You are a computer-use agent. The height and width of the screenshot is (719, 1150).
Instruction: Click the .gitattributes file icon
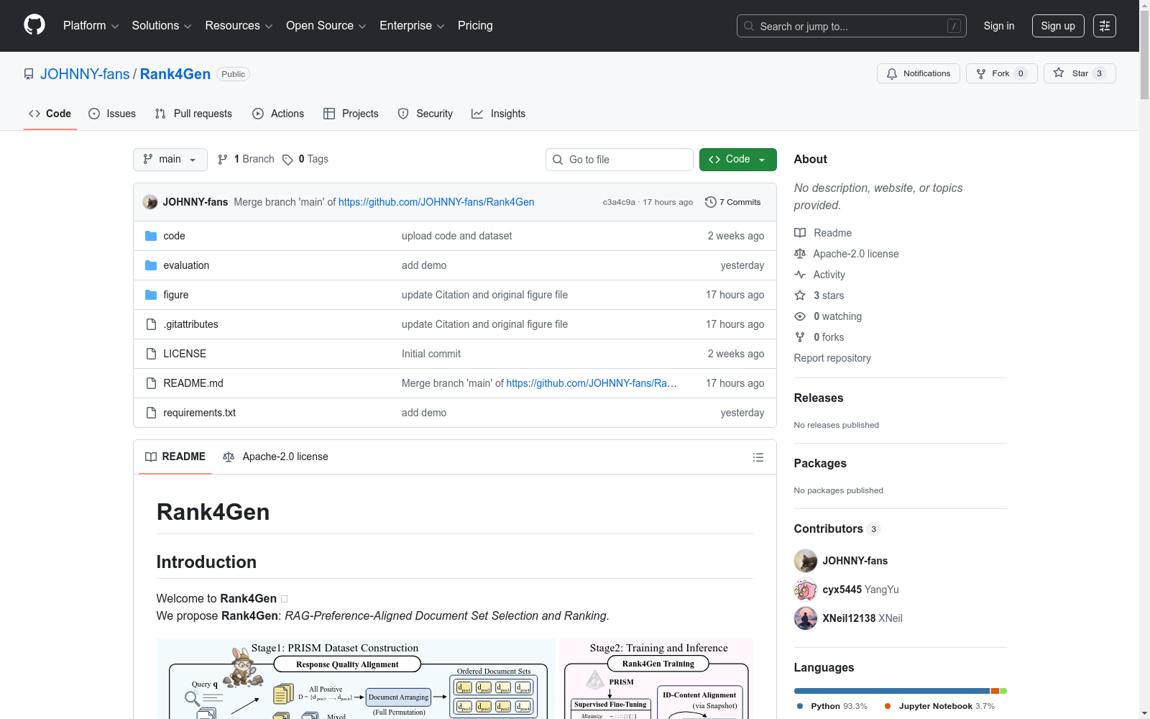tap(151, 324)
